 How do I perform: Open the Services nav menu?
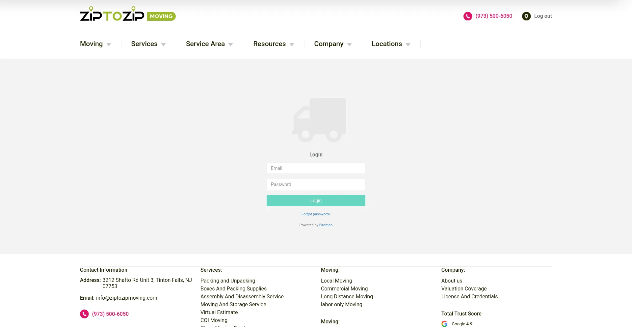144,44
